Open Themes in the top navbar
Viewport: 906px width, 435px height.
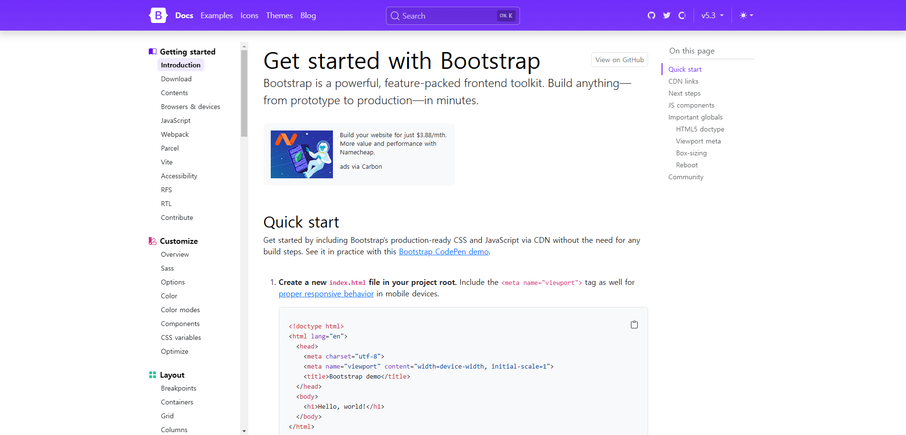279,15
